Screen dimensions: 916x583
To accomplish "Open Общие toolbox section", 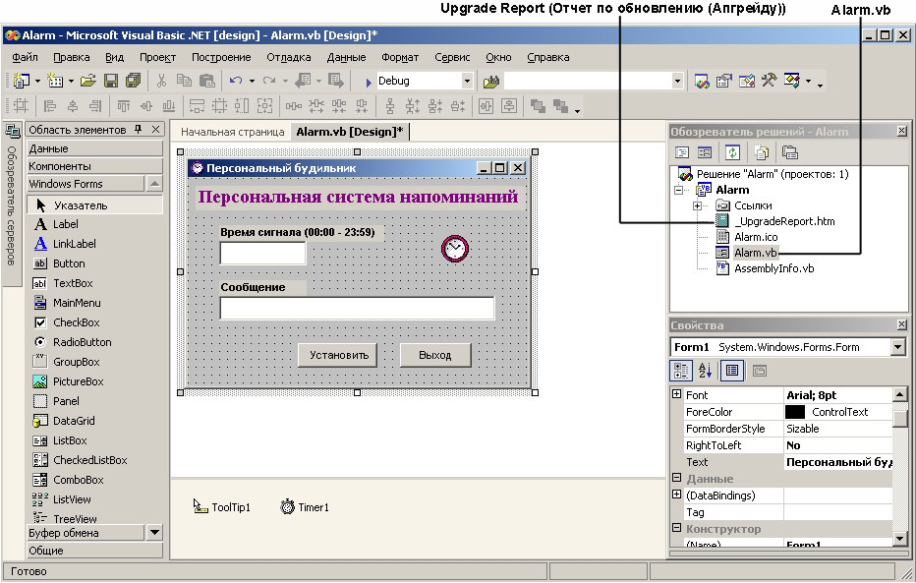I will pyautogui.click(x=94, y=551).
